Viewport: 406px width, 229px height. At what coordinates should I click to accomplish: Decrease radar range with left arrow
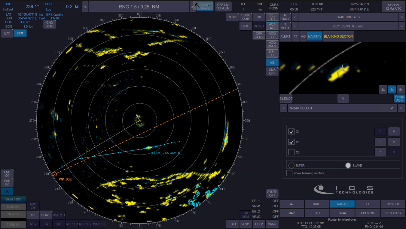tap(85, 7)
